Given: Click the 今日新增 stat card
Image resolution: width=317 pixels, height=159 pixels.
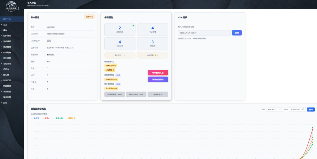Looking at the screenshot, I should pos(153,30).
